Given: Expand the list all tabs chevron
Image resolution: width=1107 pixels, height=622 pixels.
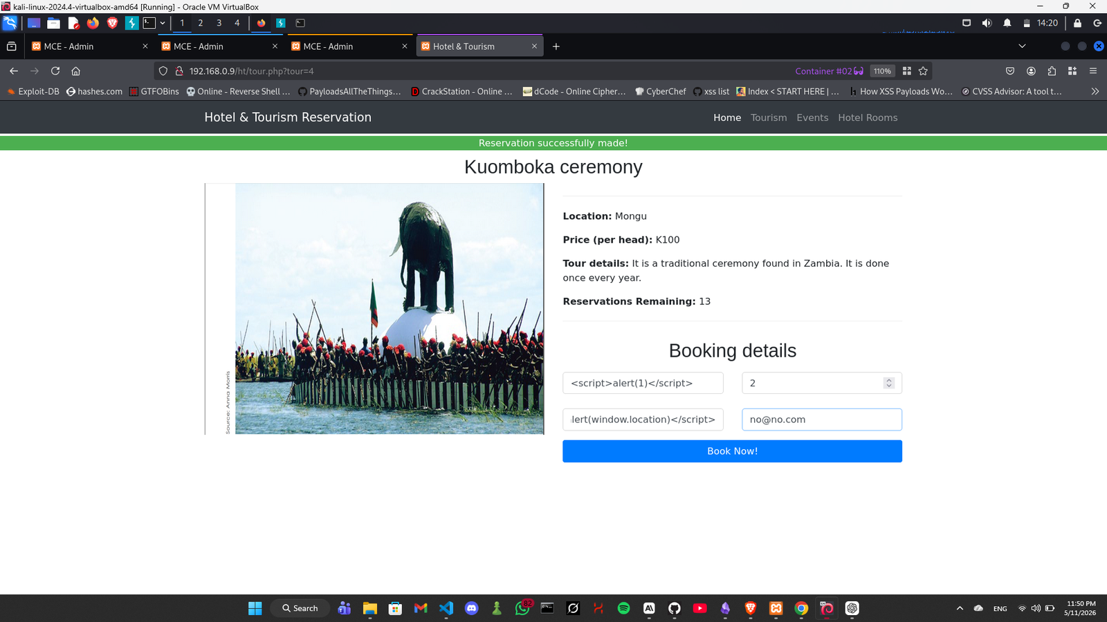Looking at the screenshot, I should click(x=1022, y=46).
